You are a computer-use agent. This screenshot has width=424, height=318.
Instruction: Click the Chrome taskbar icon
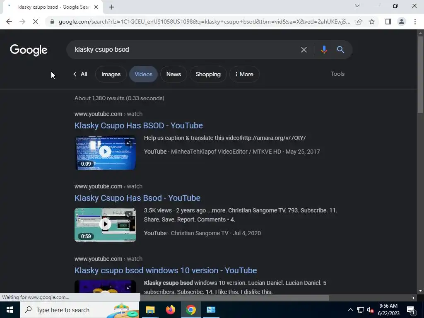(x=190, y=310)
